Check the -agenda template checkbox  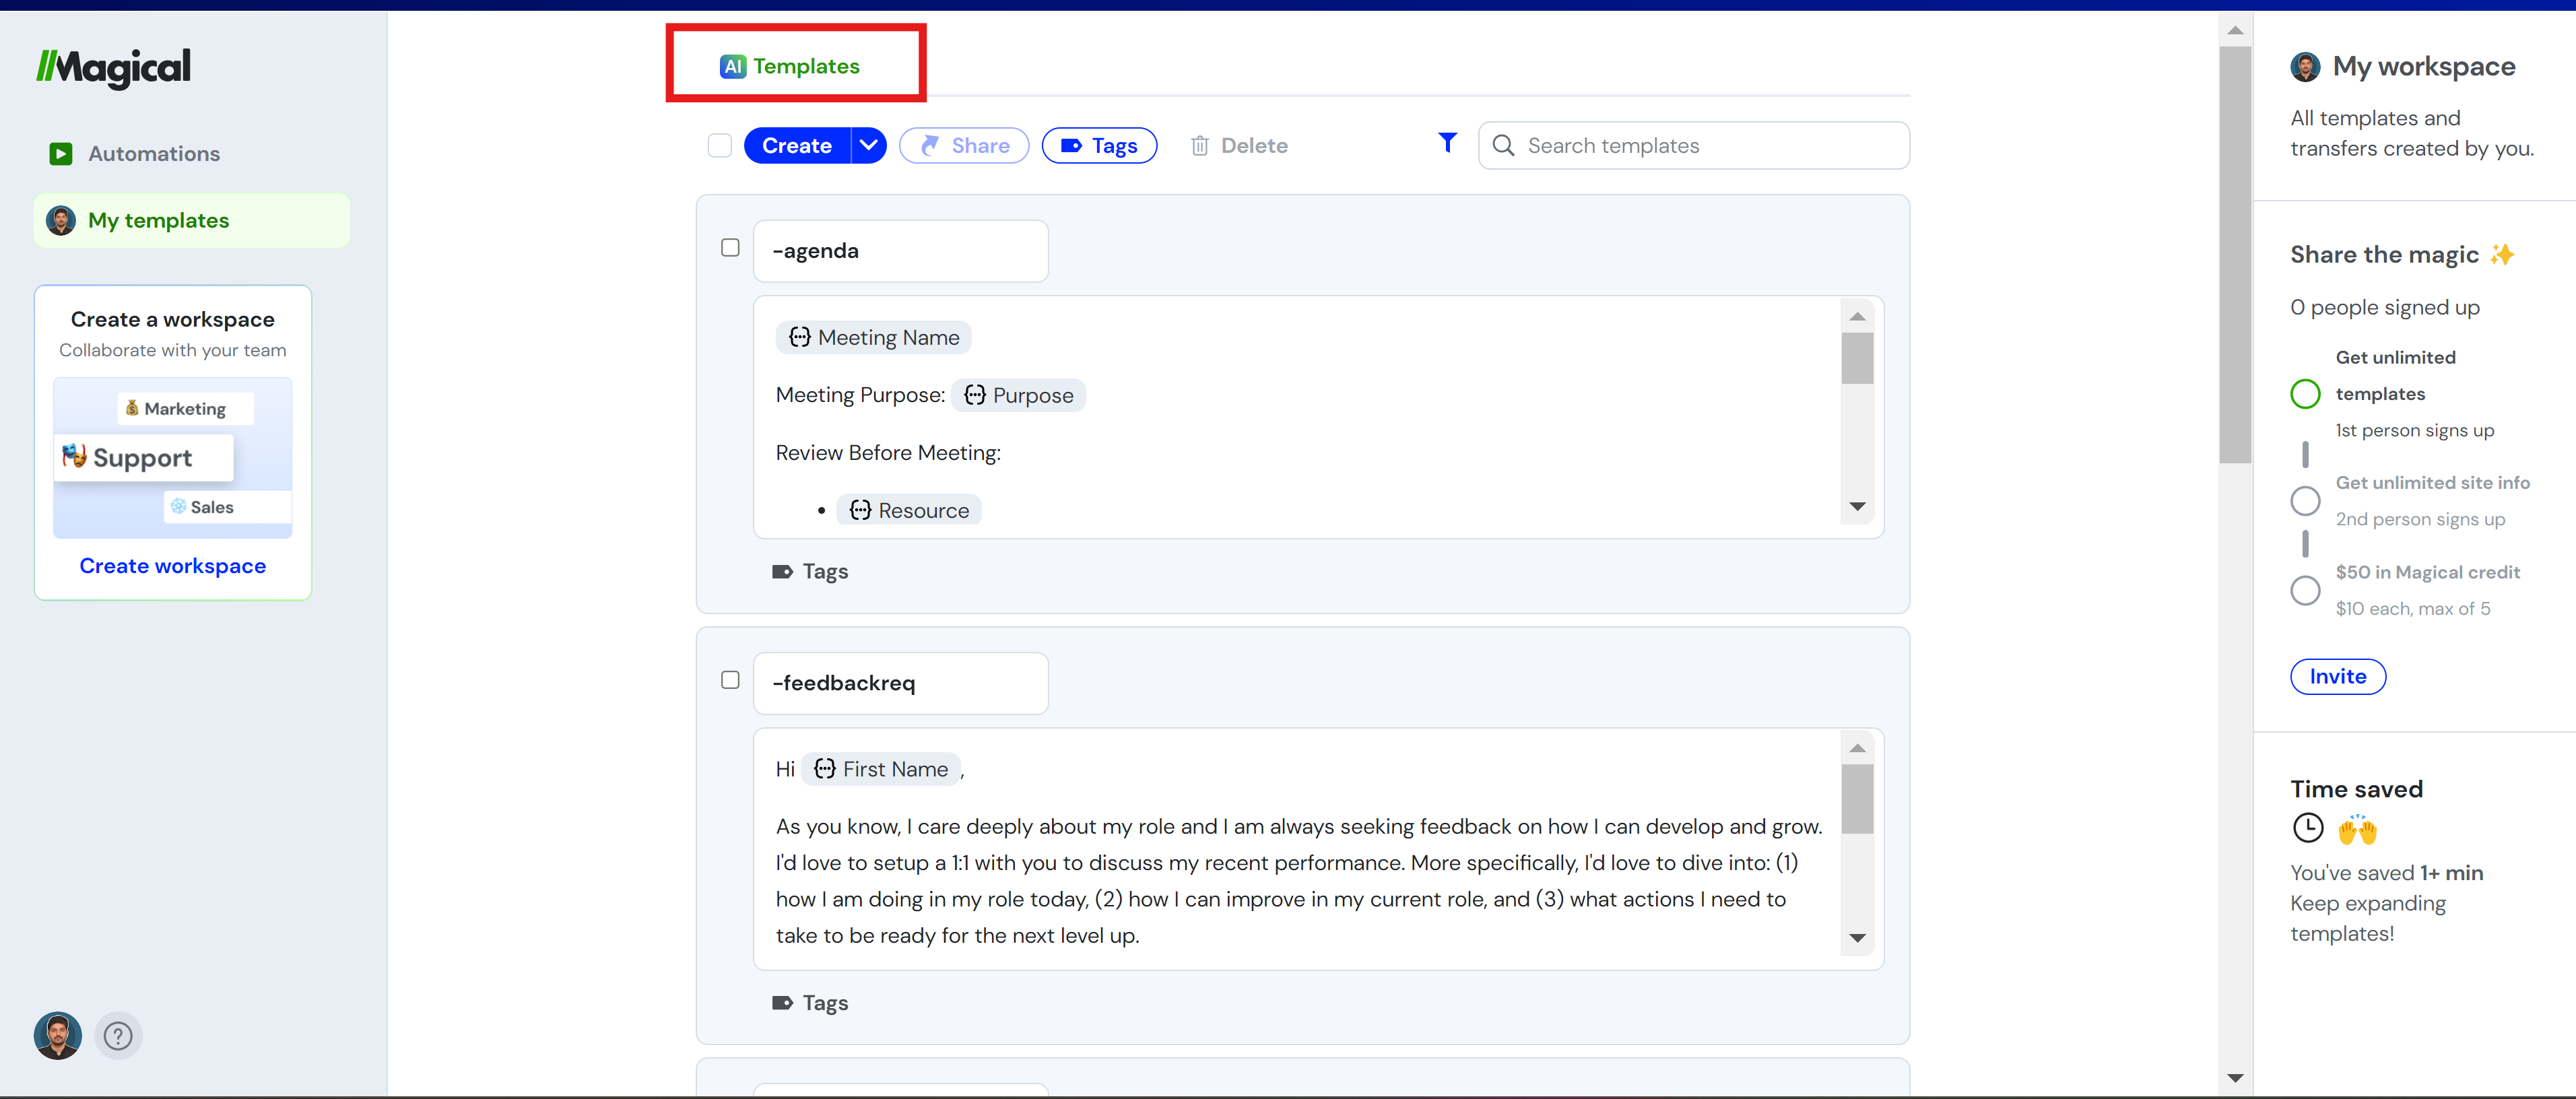pos(730,248)
